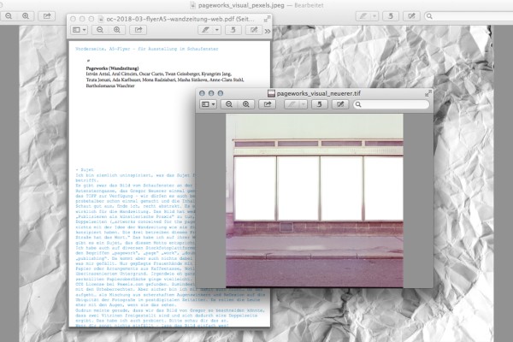Zoom in on the PDF flyer document
Viewport: 513px width, 342px height.
[115, 30]
